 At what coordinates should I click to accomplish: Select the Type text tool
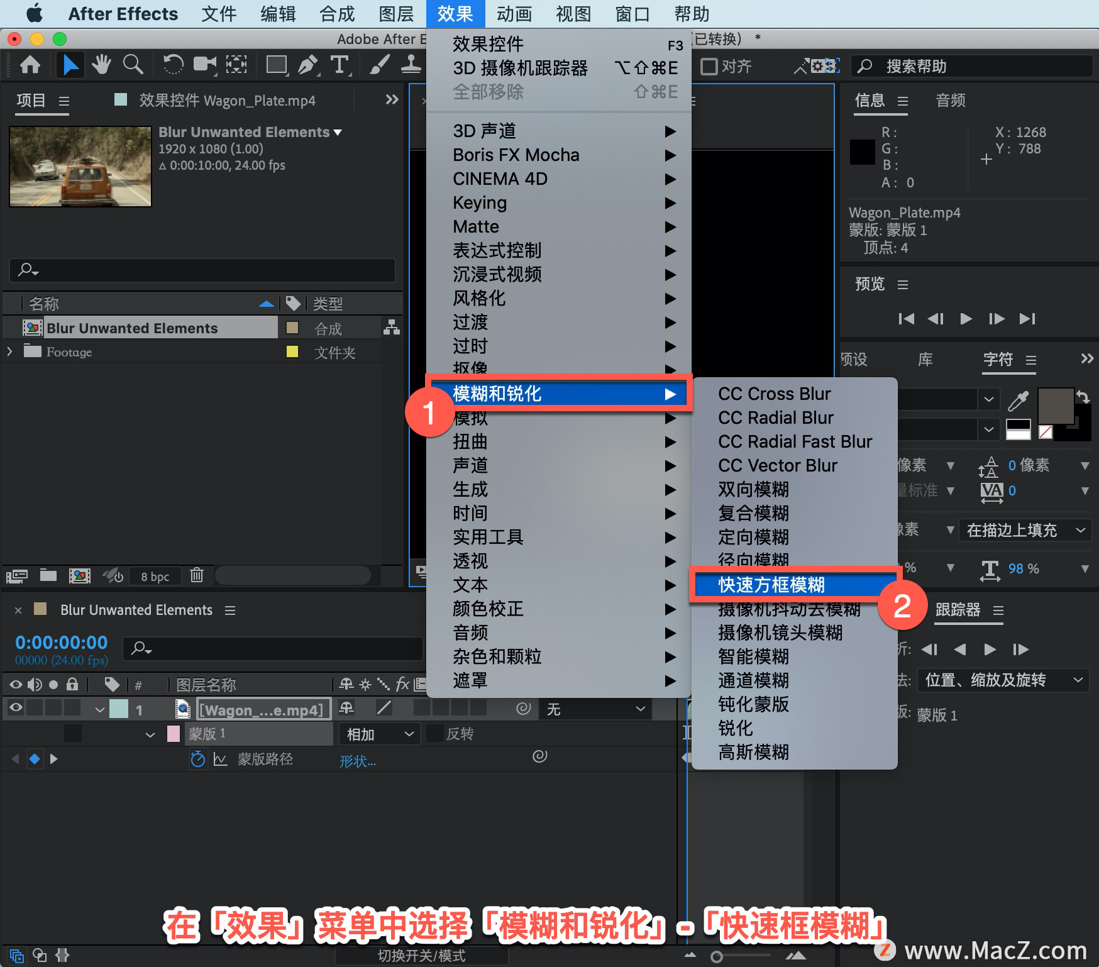pos(340,65)
